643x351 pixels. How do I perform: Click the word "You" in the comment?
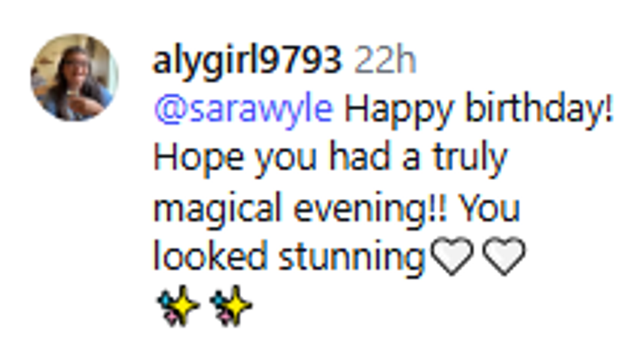[489, 208]
